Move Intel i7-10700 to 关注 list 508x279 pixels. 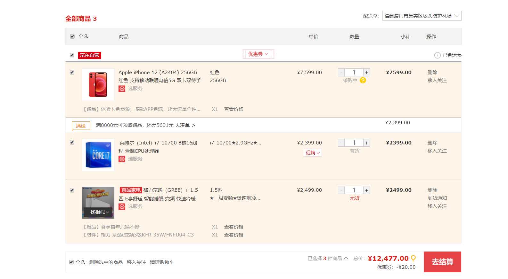[x=437, y=151]
